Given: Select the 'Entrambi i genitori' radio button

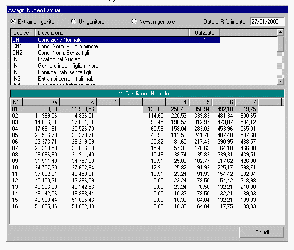Looking at the screenshot, I should click(x=13, y=22).
